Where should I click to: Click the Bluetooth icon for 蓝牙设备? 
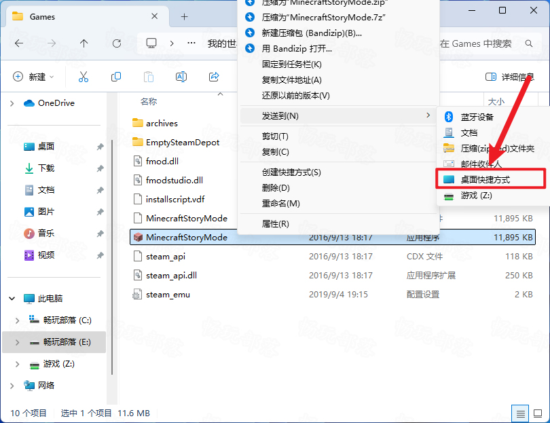click(449, 117)
